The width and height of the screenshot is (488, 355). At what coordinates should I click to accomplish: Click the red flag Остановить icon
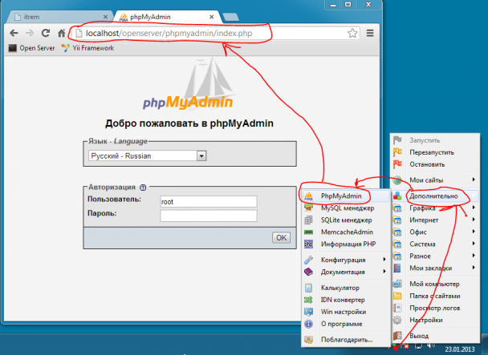[x=397, y=164]
